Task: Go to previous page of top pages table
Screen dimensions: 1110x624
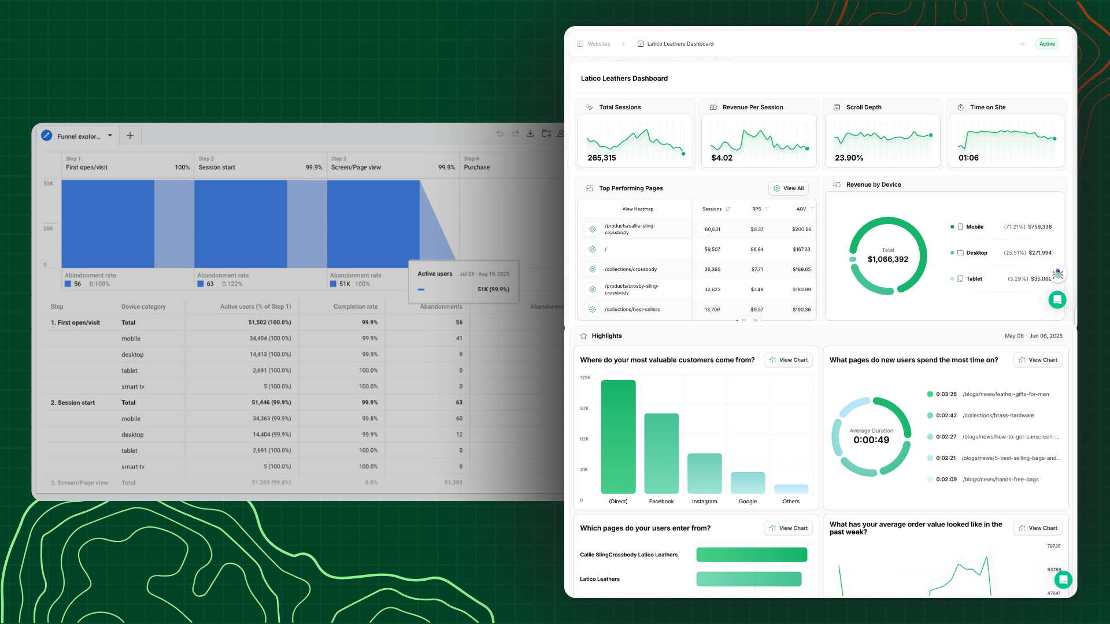Action: [x=744, y=320]
